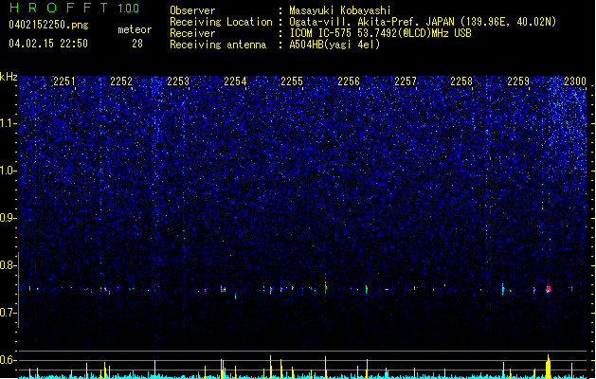Click the 2255 time marker

pos(292,81)
